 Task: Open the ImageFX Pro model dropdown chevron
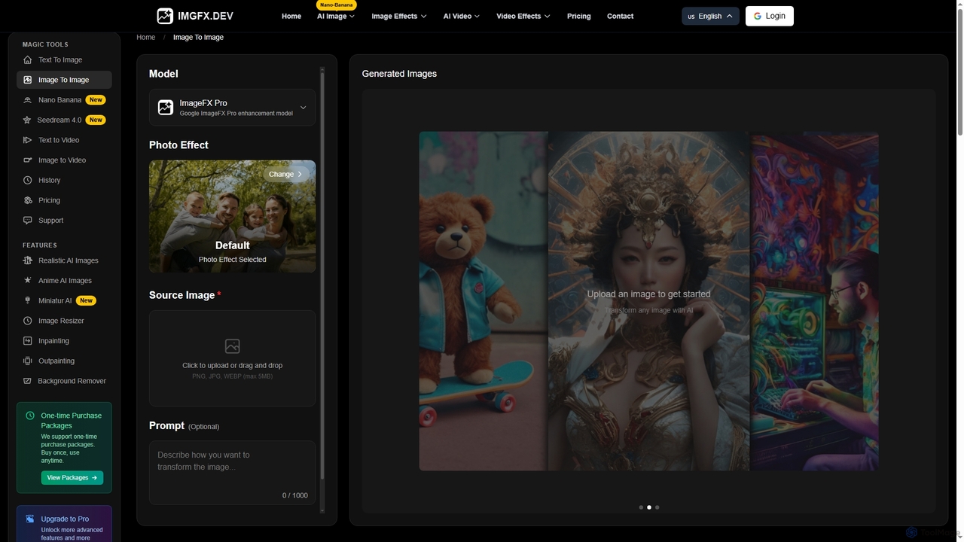[x=304, y=108]
